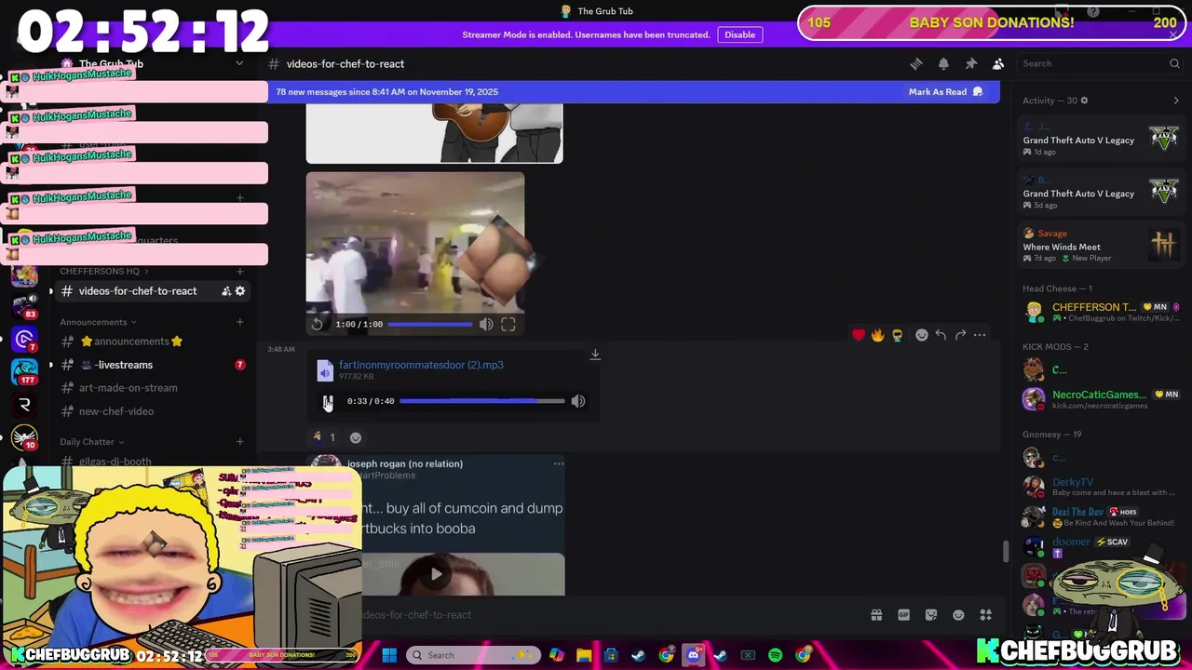Open the emoji picker in message bar
This screenshot has height=670, width=1192.
click(958, 615)
